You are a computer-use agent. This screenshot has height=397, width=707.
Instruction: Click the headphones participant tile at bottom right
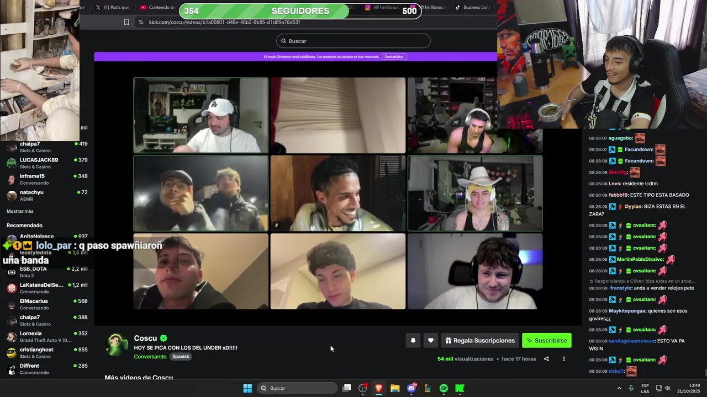[x=475, y=271]
